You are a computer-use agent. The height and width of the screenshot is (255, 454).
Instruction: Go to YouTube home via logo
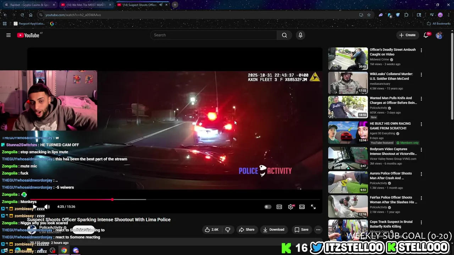28,35
